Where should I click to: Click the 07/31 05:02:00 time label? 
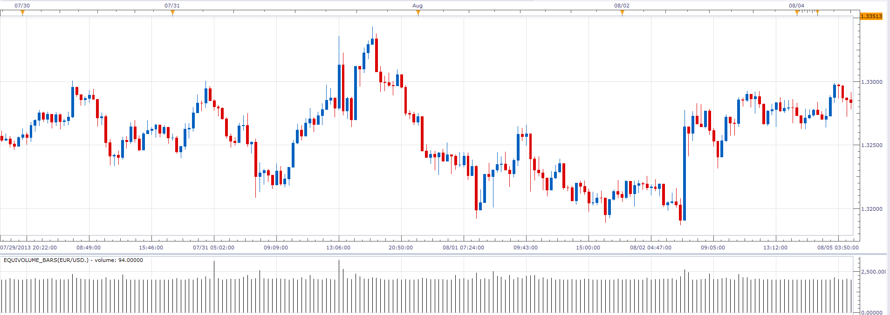[213, 248]
